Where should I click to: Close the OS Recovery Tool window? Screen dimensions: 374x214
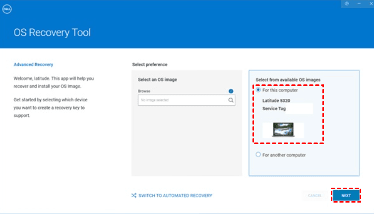[371, 3]
